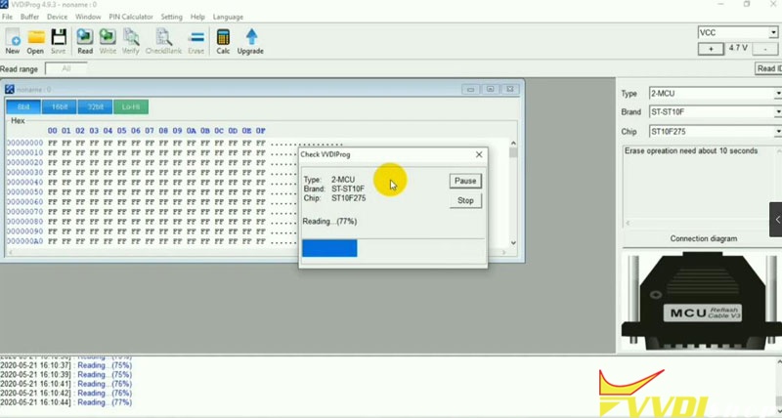Click the Erase operation info text
The height and width of the screenshot is (418, 782).
[x=691, y=150]
